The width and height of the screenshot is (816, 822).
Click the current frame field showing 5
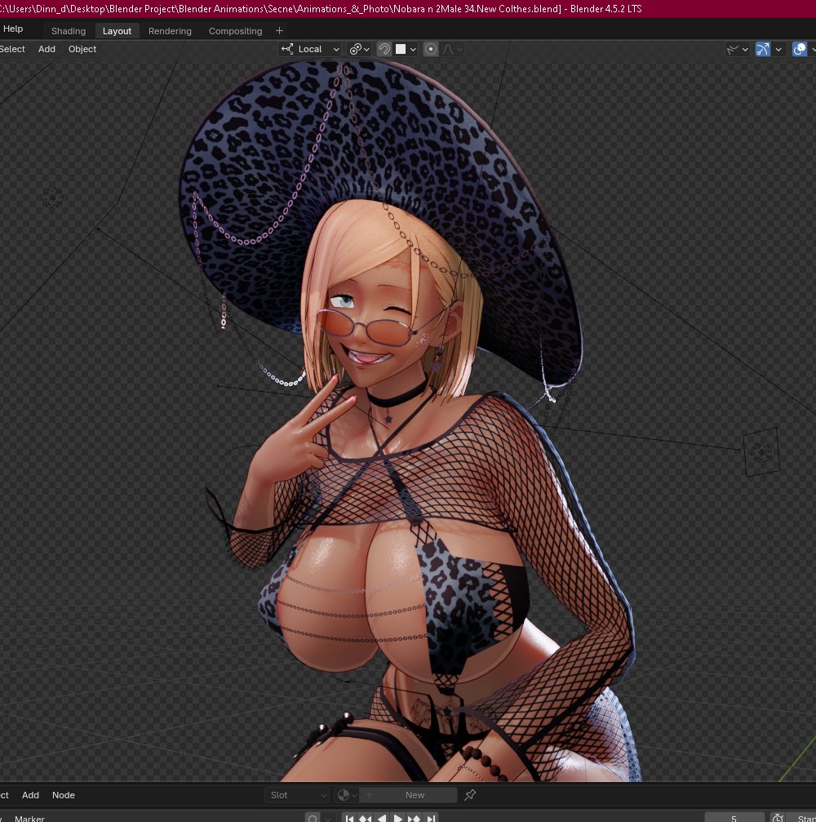point(734,819)
